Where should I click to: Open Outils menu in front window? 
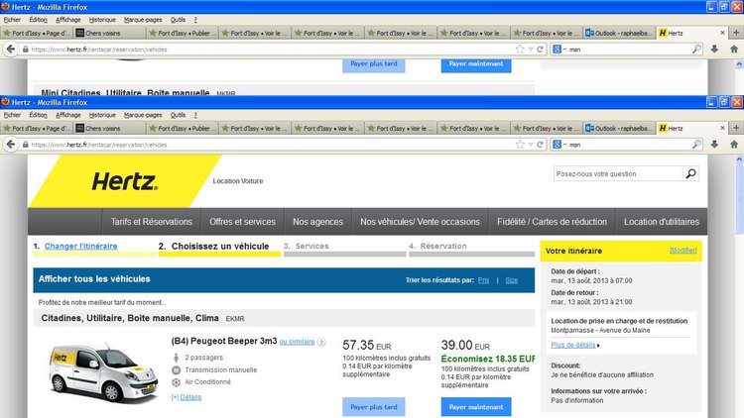(178, 115)
